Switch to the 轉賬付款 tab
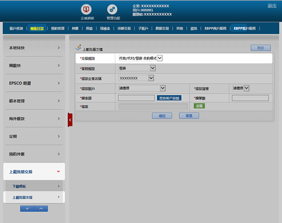282x223 pixels. (x=37, y=28)
